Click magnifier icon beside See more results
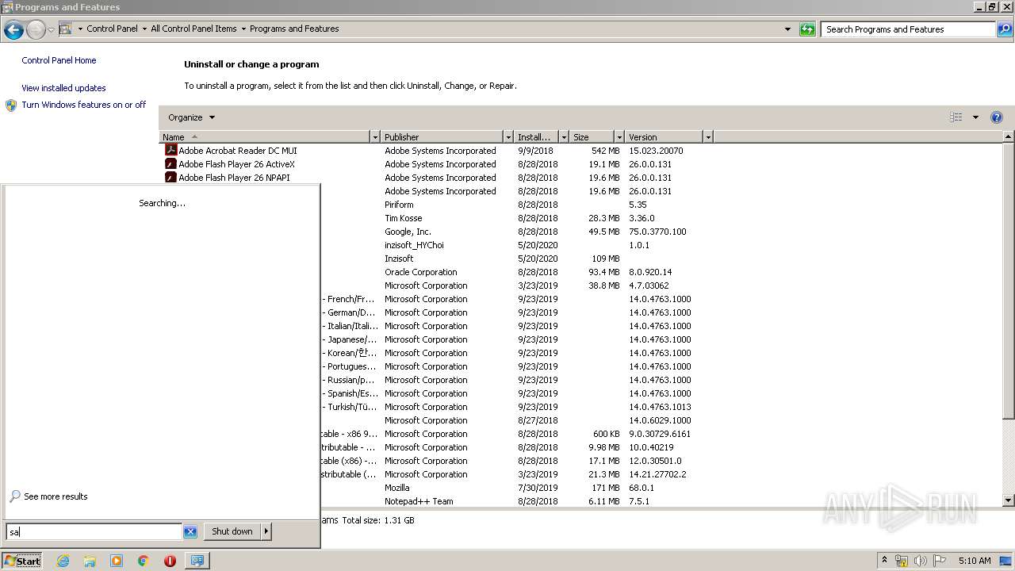The width and height of the screenshot is (1015, 571). pyautogui.click(x=15, y=496)
